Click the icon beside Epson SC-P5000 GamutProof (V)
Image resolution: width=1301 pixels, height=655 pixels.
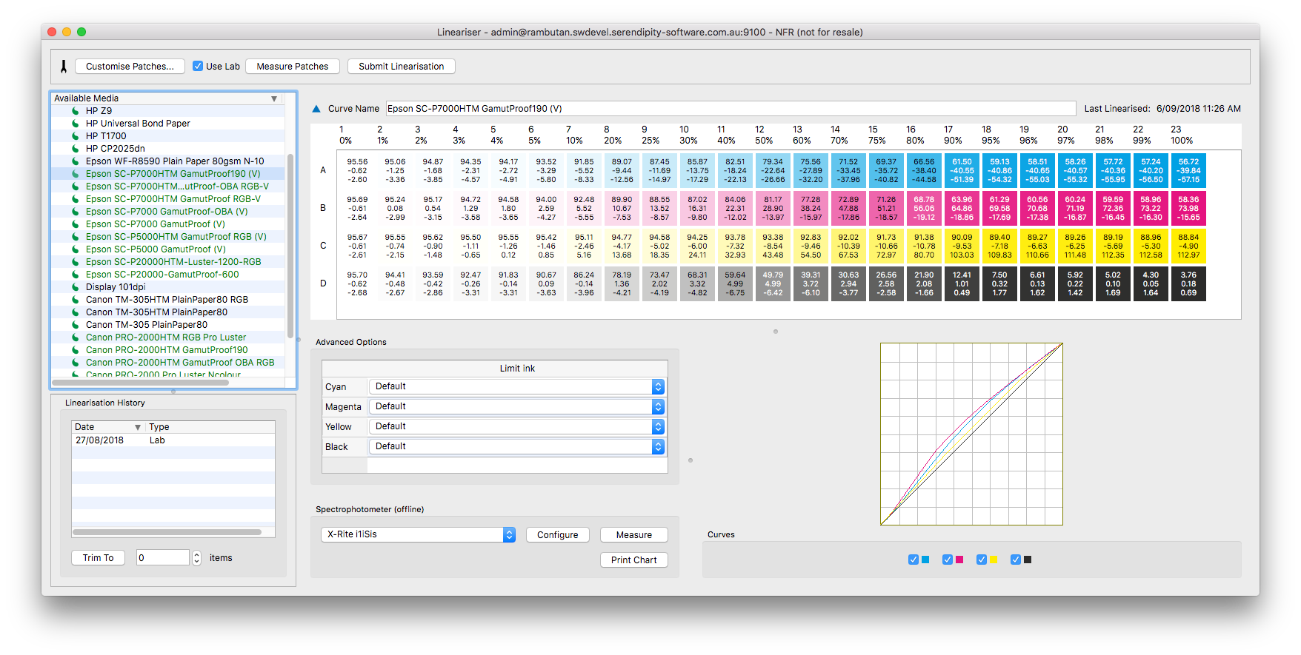(x=76, y=249)
